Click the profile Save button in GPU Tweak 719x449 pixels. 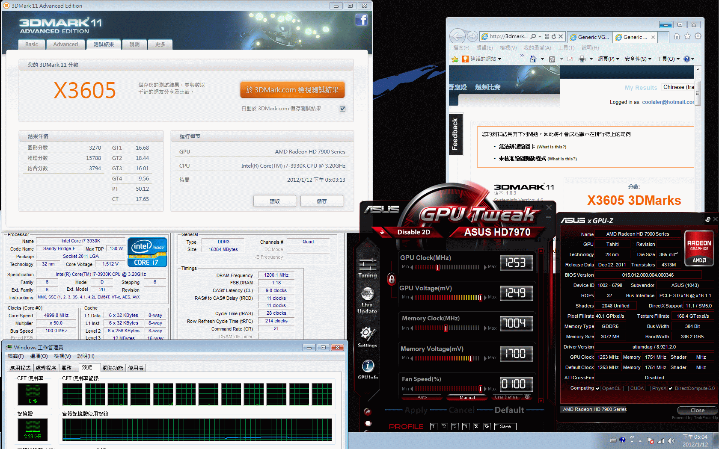tap(505, 426)
